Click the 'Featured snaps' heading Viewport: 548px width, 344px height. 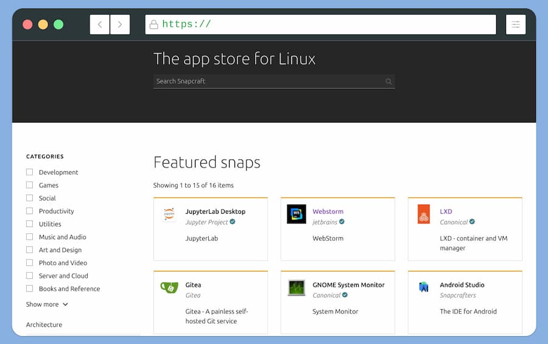click(207, 163)
